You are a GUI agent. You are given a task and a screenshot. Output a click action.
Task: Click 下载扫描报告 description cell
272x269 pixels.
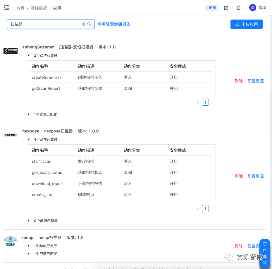click(x=90, y=184)
